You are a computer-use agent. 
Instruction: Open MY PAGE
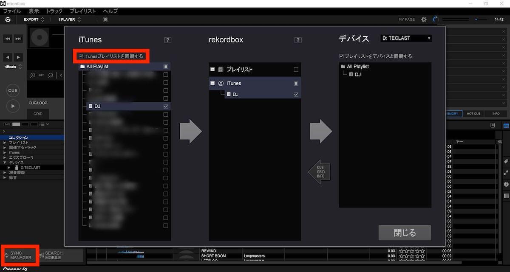coord(406,20)
